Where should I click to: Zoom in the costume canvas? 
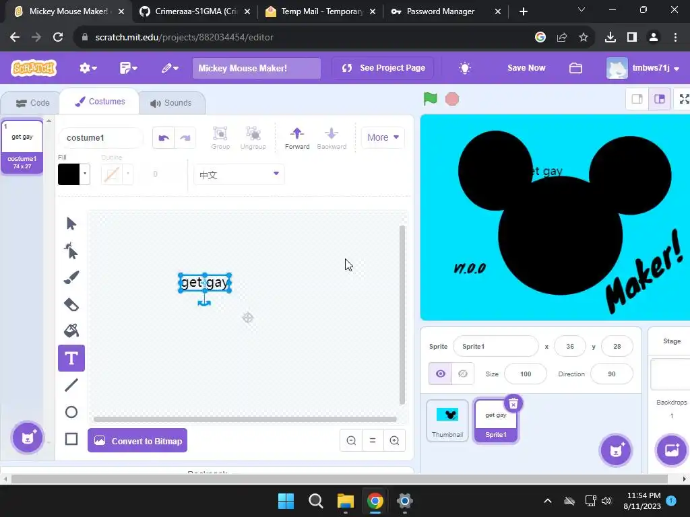(394, 440)
